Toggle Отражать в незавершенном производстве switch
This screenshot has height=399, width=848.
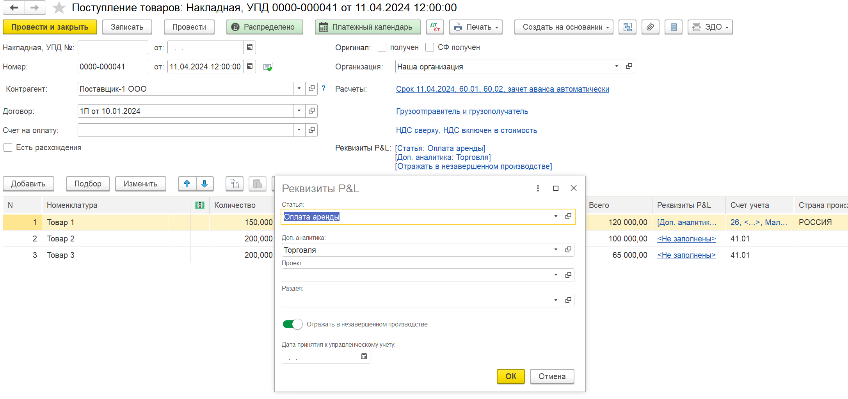(x=293, y=324)
